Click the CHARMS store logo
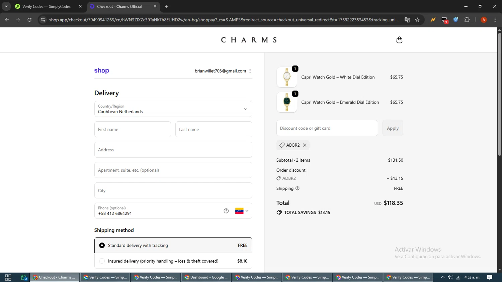The image size is (502, 282). pos(249,40)
